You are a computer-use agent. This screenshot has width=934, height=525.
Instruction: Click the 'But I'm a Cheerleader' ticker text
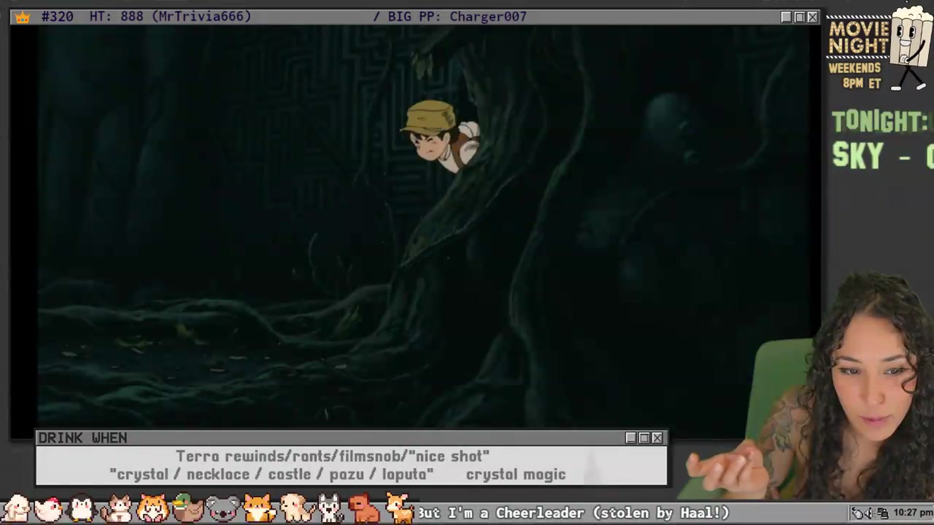(574, 513)
